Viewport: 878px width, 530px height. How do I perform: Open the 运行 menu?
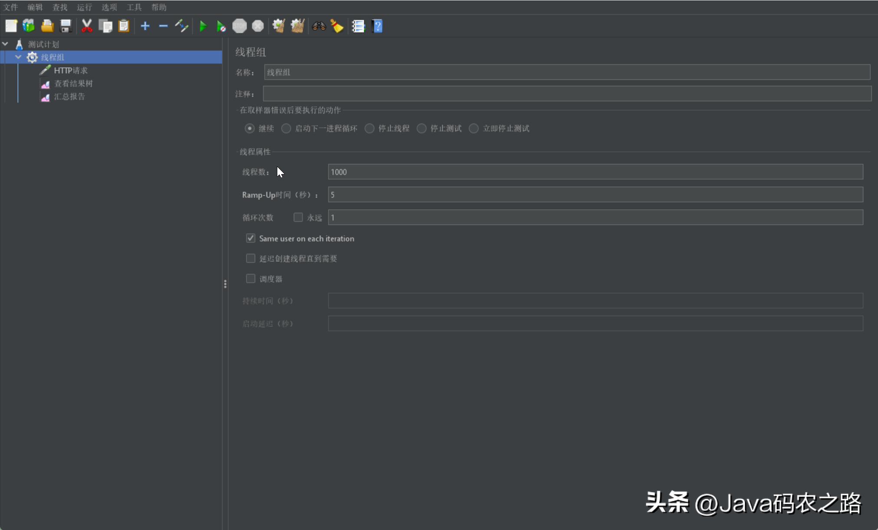click(84, 7)
